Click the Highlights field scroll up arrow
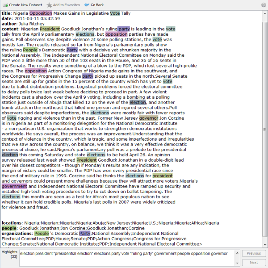268x268 pixels. click(237, 253)
